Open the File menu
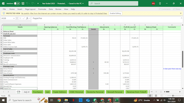Screen dimensions: 184x103 point(4,9)
